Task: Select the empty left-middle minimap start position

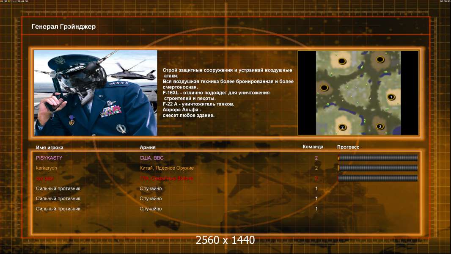Action: pos(324,88)
